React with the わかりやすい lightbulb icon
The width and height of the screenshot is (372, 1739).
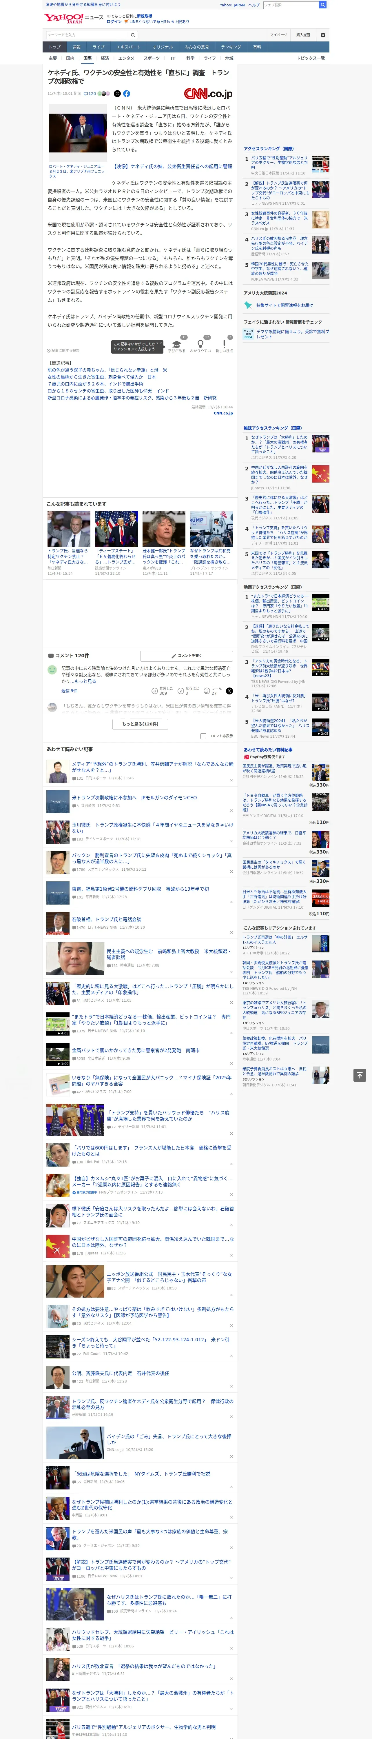click(x=200, y=344)
